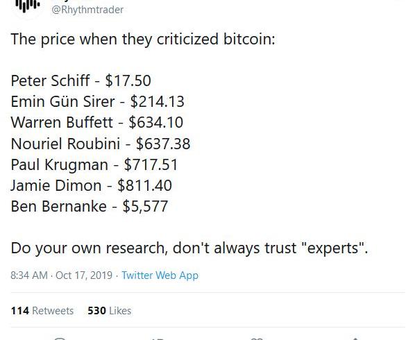
Task: Select the Ben Bernanke - $5,577 line
Action: (x=90, y=206)
